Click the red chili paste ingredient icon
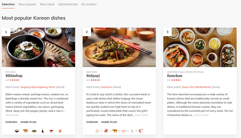 coord(51,131)
